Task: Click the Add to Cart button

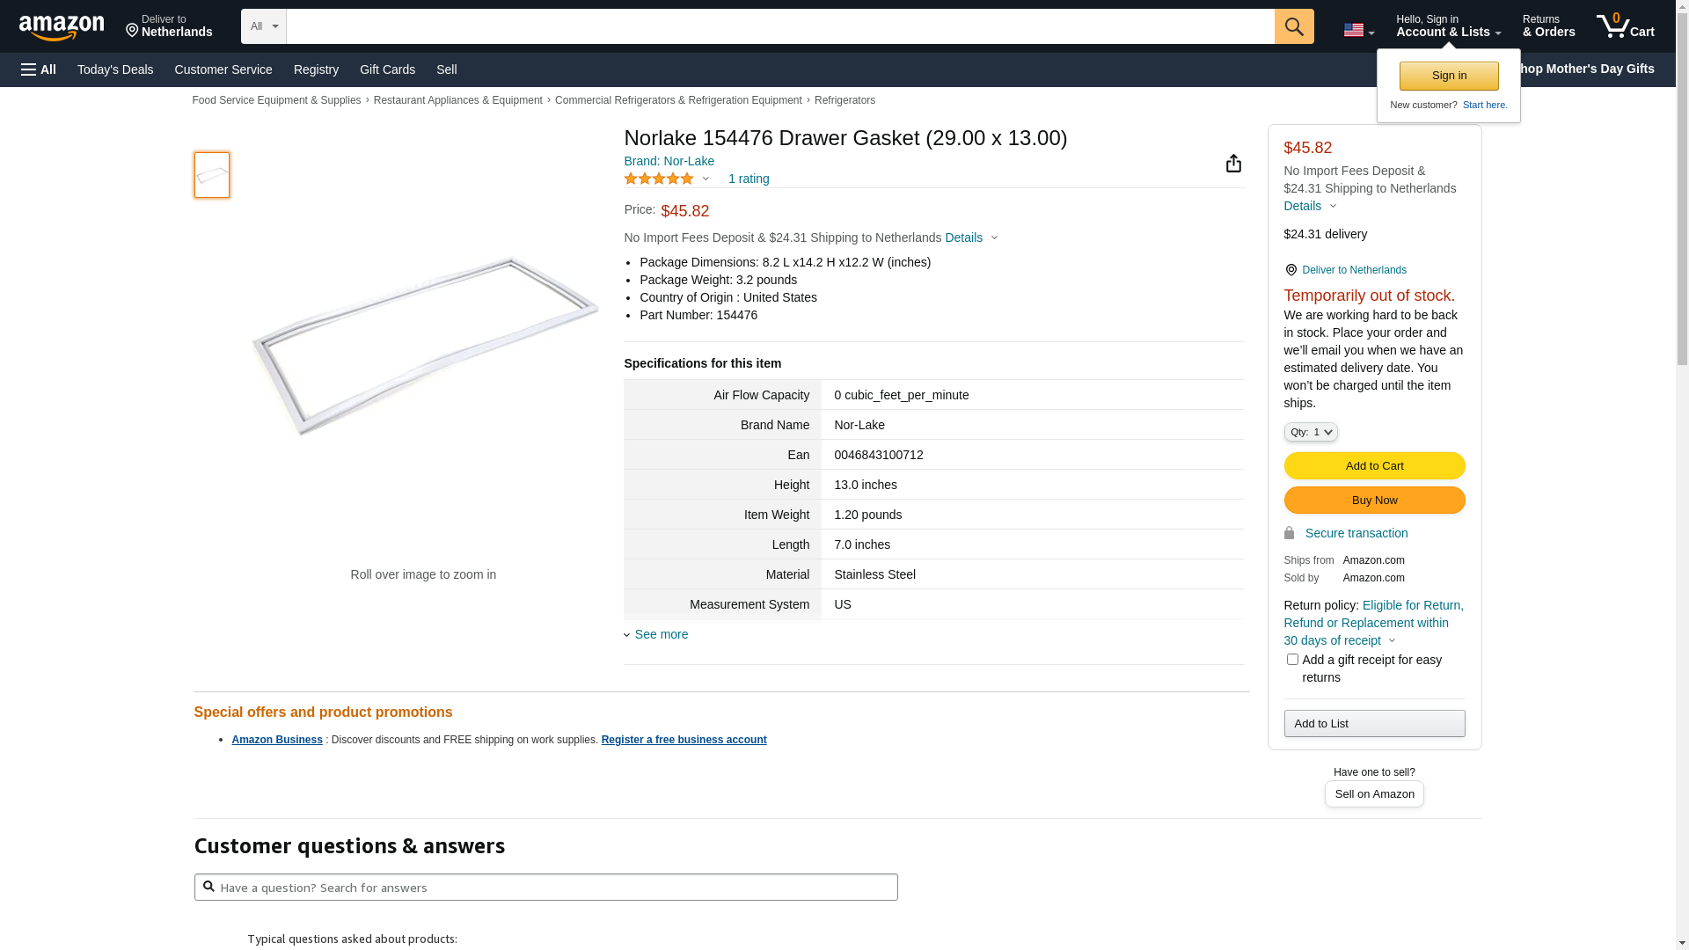Action: coord(1374,465)
